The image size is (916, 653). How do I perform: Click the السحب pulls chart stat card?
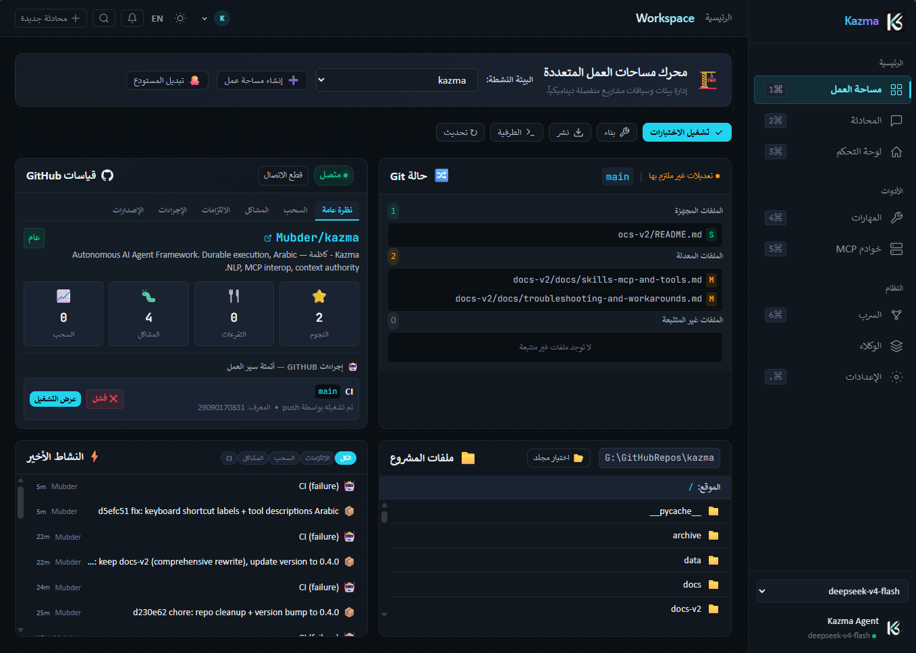pyautogui.click(x=63, y=314)
